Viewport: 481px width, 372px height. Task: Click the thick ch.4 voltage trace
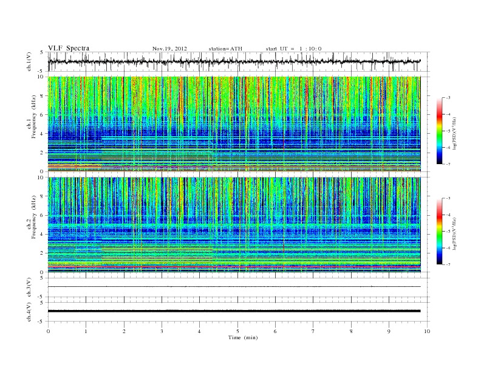click(234, 311)
